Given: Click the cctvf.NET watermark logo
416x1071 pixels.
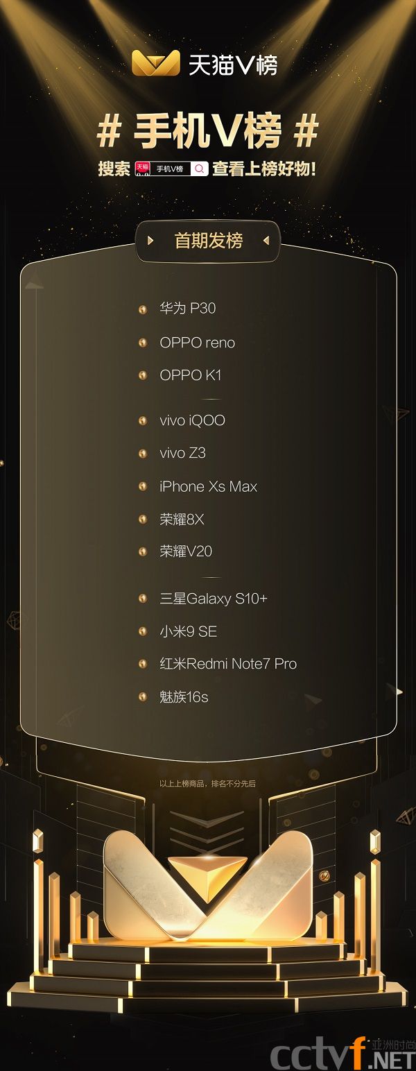Looking at the screenshot, I should coord(343,1053).
